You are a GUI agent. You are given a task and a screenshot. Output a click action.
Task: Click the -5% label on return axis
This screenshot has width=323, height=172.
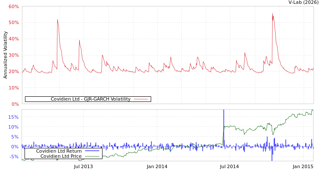point(13,157)
